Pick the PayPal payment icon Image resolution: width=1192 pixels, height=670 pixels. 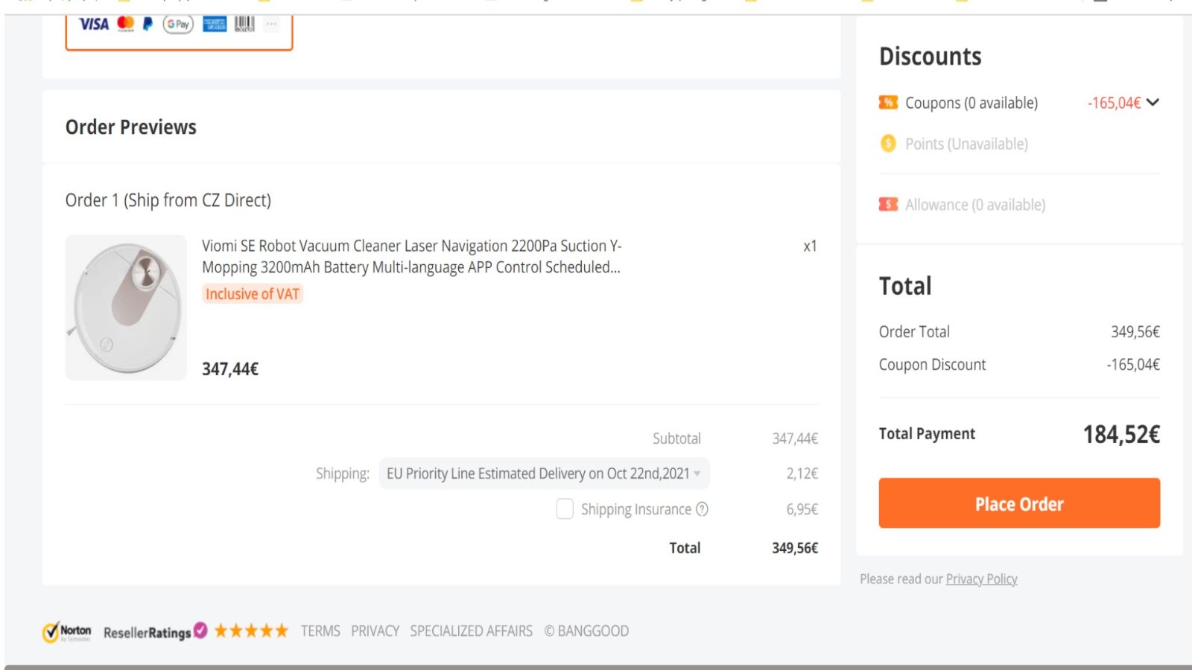(148, 24)
